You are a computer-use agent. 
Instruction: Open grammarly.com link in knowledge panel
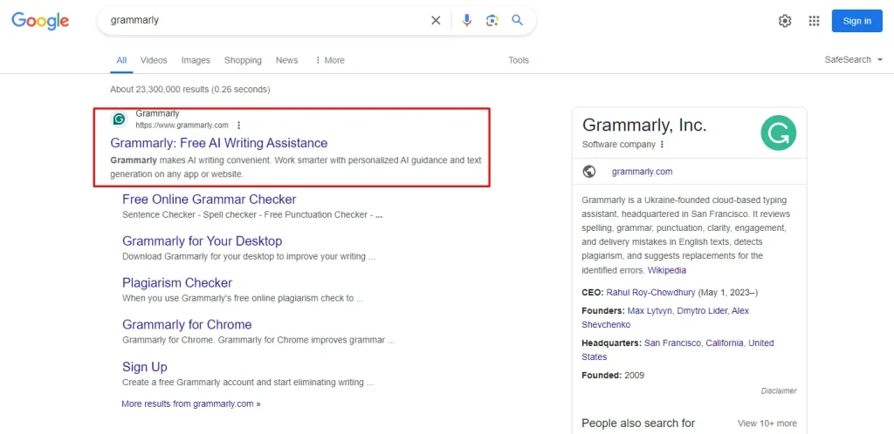point(642,172)
